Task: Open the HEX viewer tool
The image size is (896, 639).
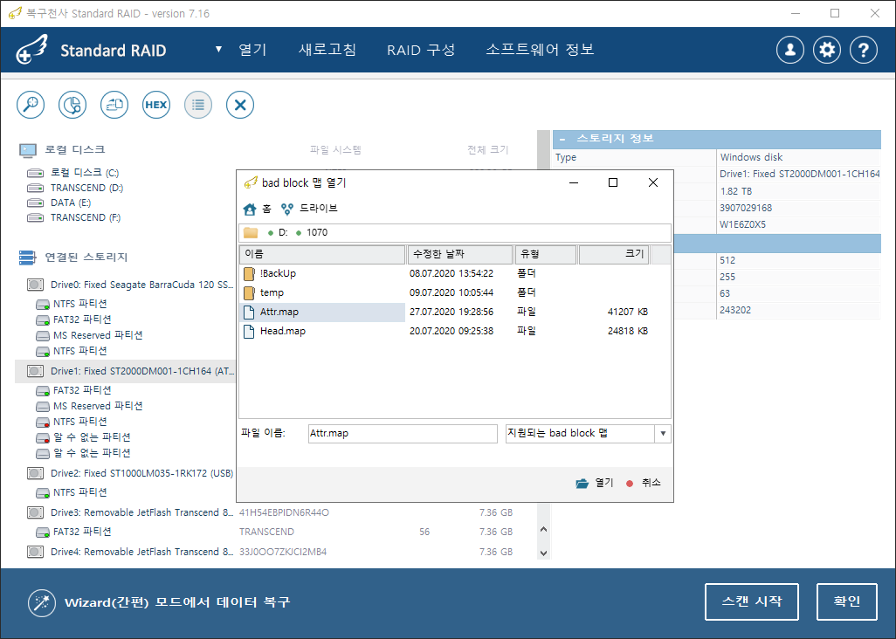Action: pos(156,105)
